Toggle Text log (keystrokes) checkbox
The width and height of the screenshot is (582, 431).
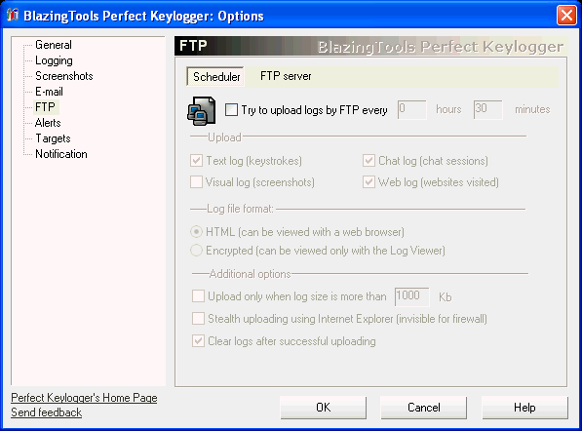coord(196,161)
